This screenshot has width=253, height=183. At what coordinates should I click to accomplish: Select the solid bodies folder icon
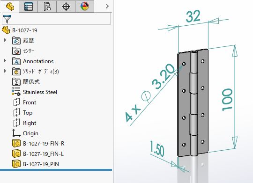[x=16, y=72]
